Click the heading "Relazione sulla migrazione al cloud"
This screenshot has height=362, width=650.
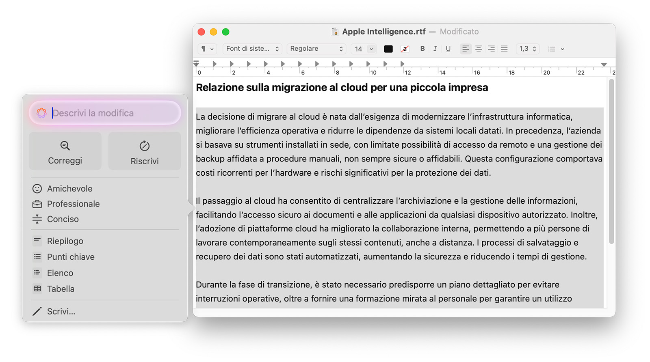point(282,88)
